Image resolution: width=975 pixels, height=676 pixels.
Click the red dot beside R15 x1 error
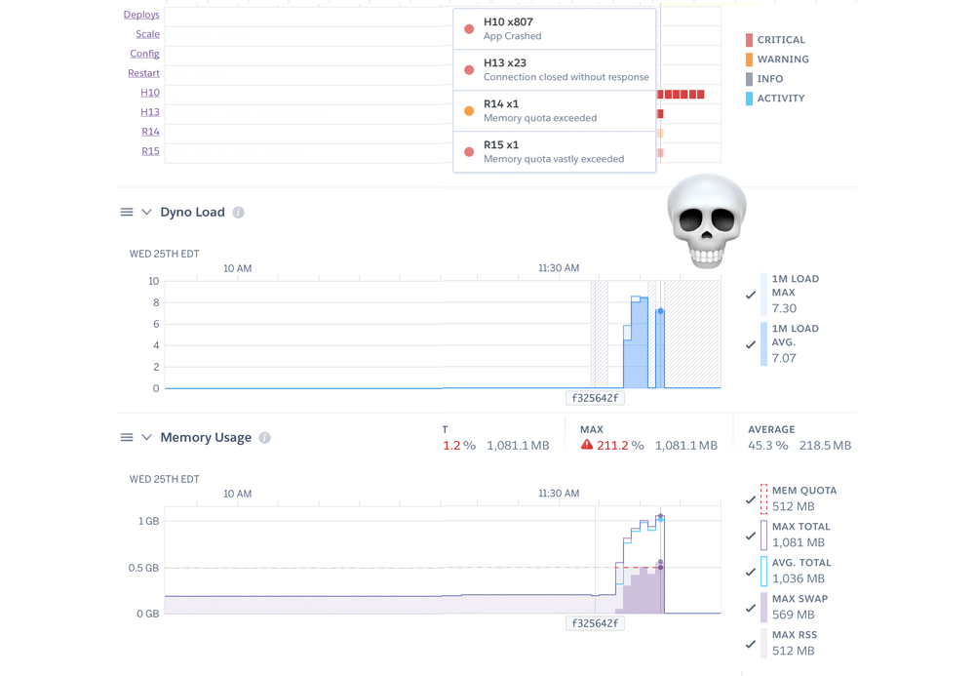coord(469,150)
